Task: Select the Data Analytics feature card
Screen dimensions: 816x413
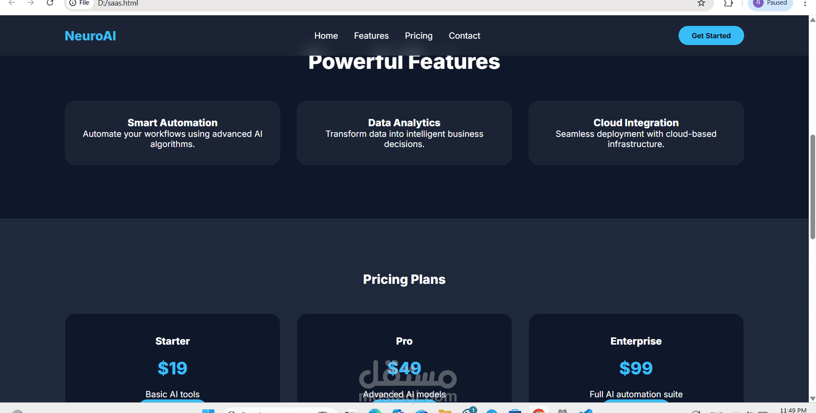Action: click(404, 133)
